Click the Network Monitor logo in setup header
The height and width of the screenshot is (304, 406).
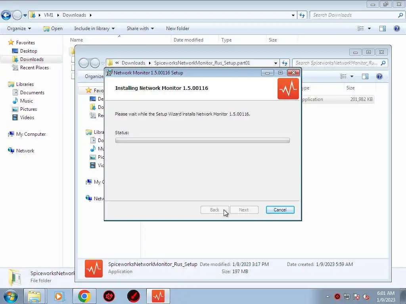(288, 89)
